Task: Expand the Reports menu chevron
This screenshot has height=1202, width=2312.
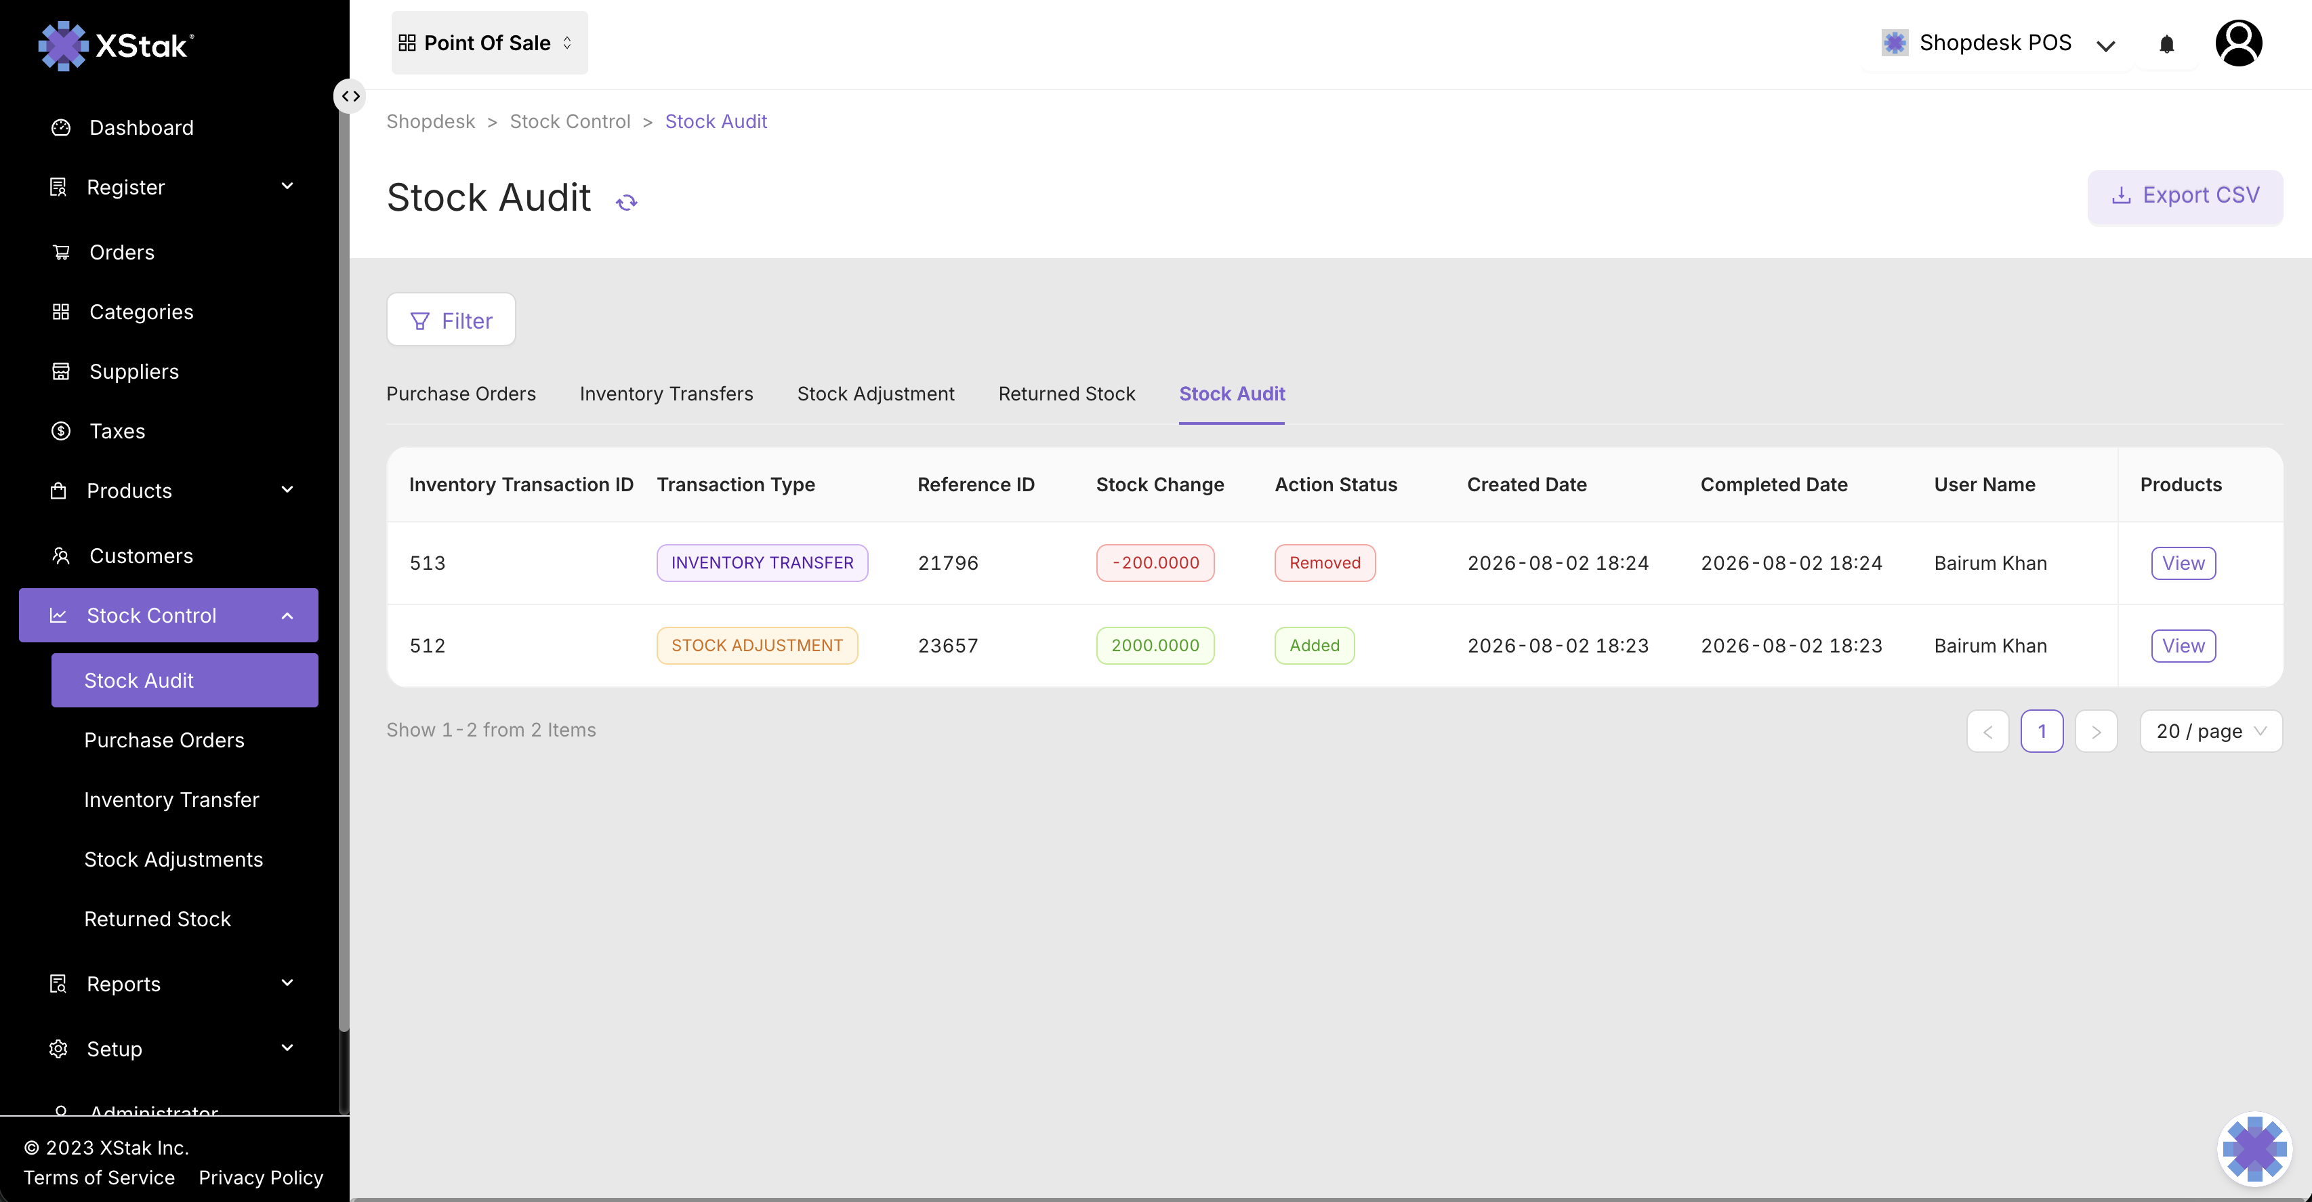Action: [287, 983]
